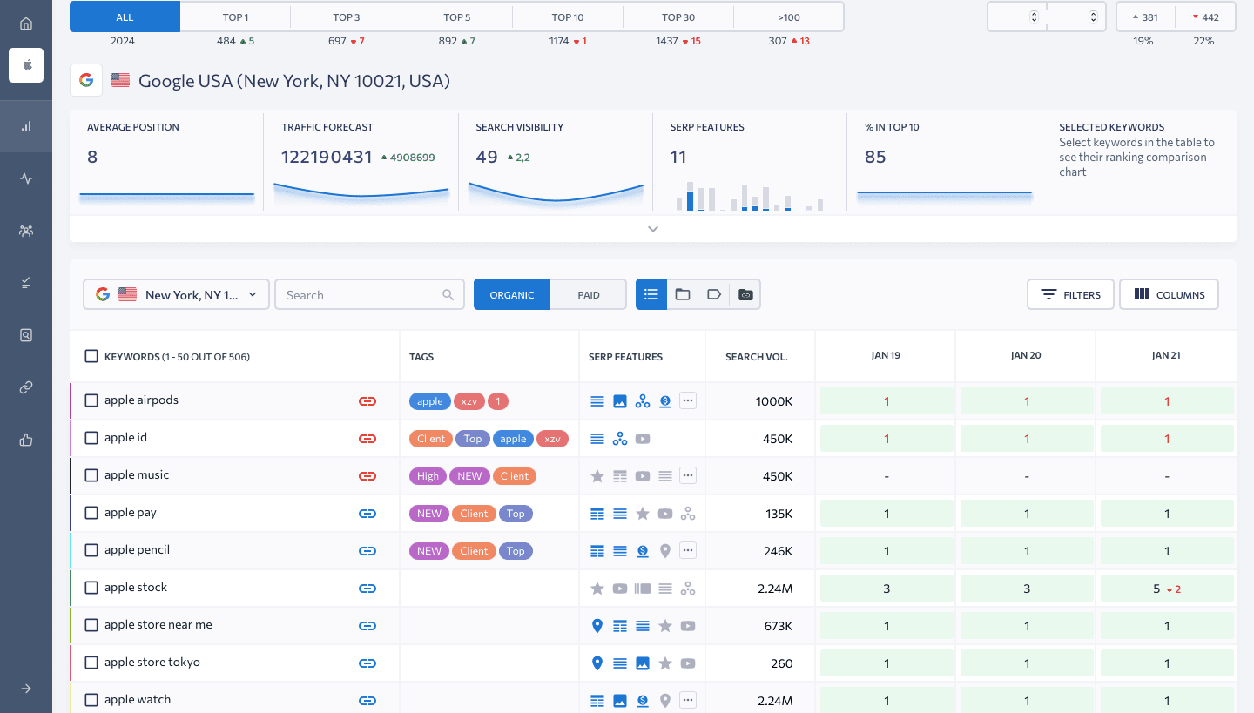Open the home icon in sidebar
Screen dimensions: 1254x713
(26, 24)
